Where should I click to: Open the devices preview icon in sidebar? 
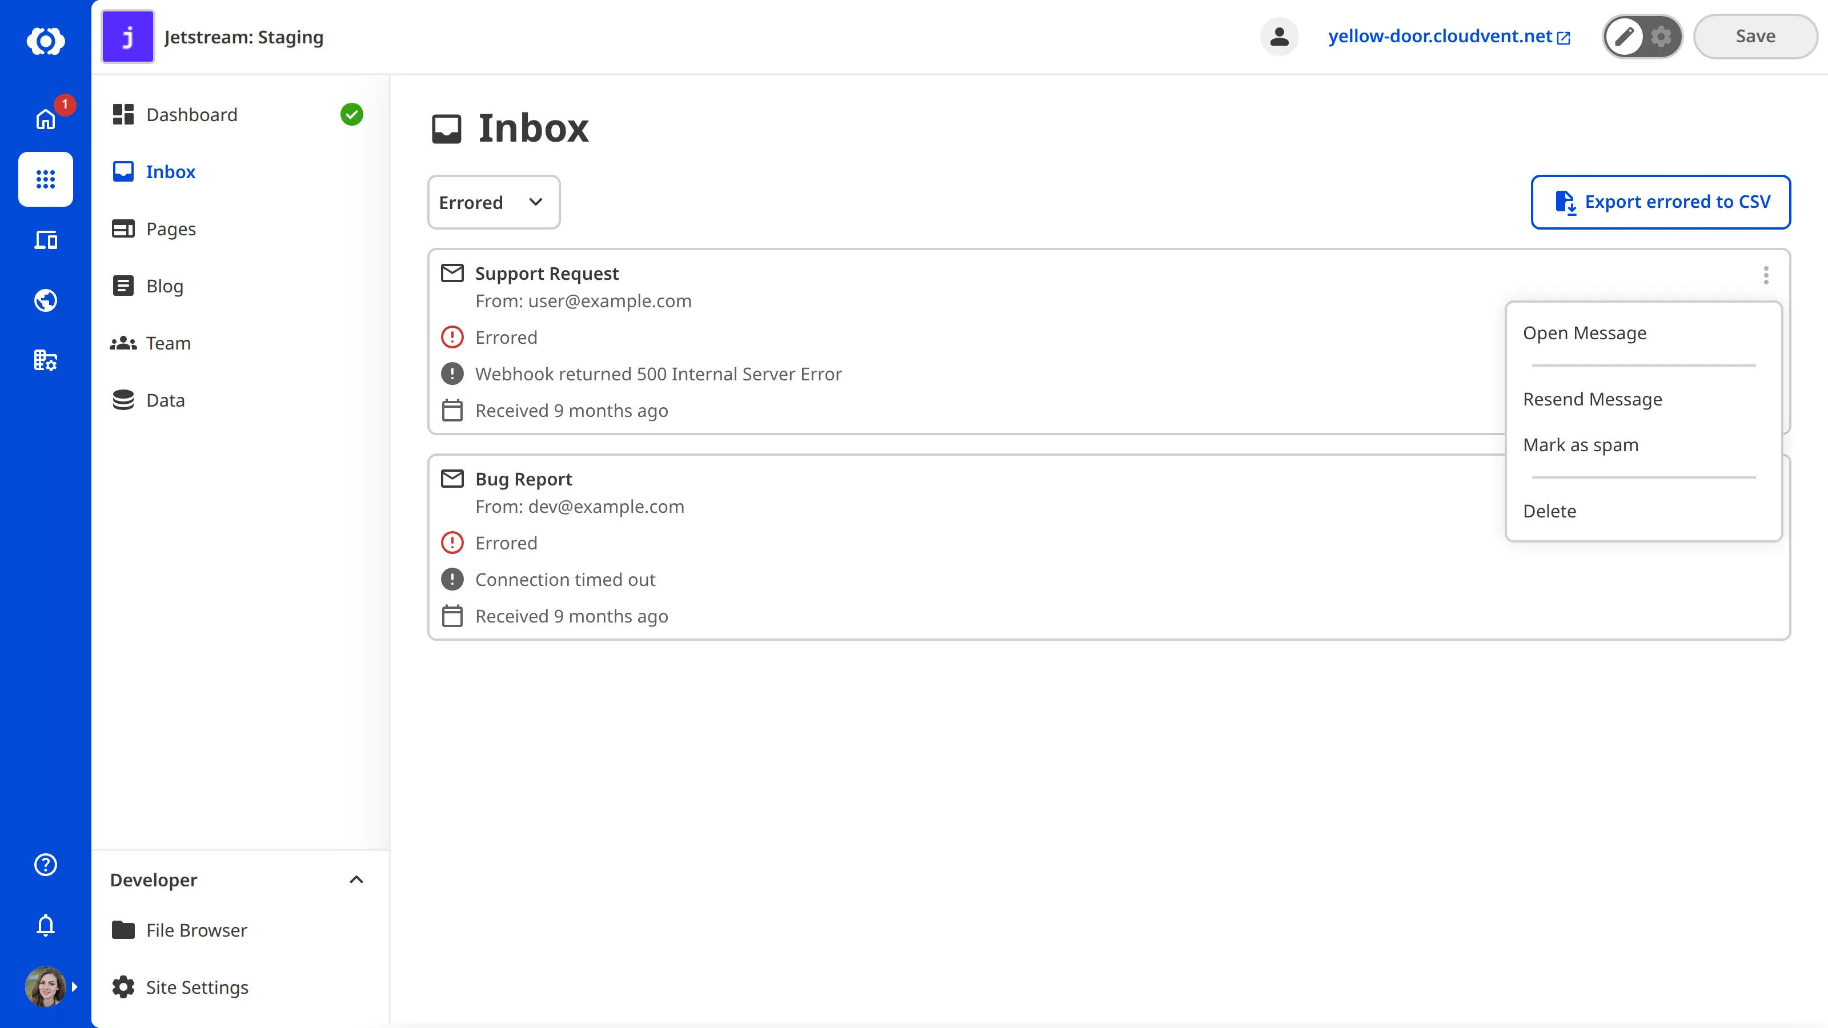[46, 240]
